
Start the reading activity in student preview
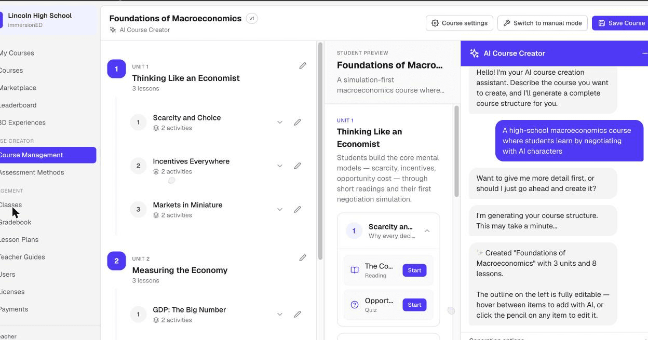point(414,270)
